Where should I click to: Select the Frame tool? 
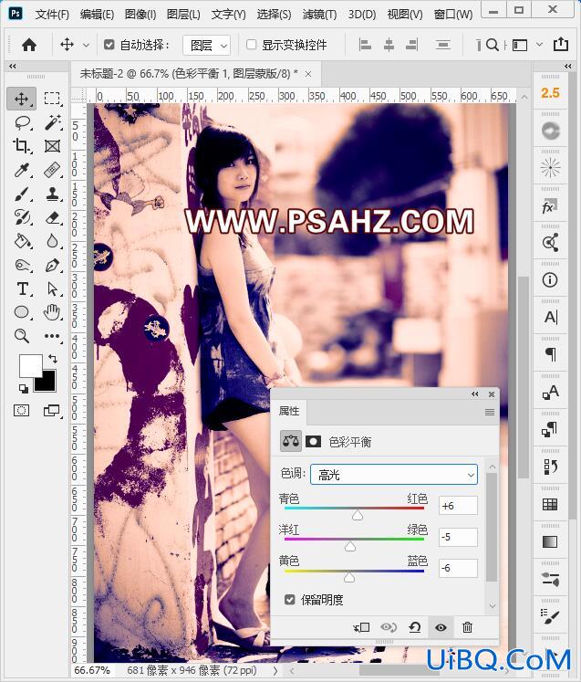tap(52, 146)
